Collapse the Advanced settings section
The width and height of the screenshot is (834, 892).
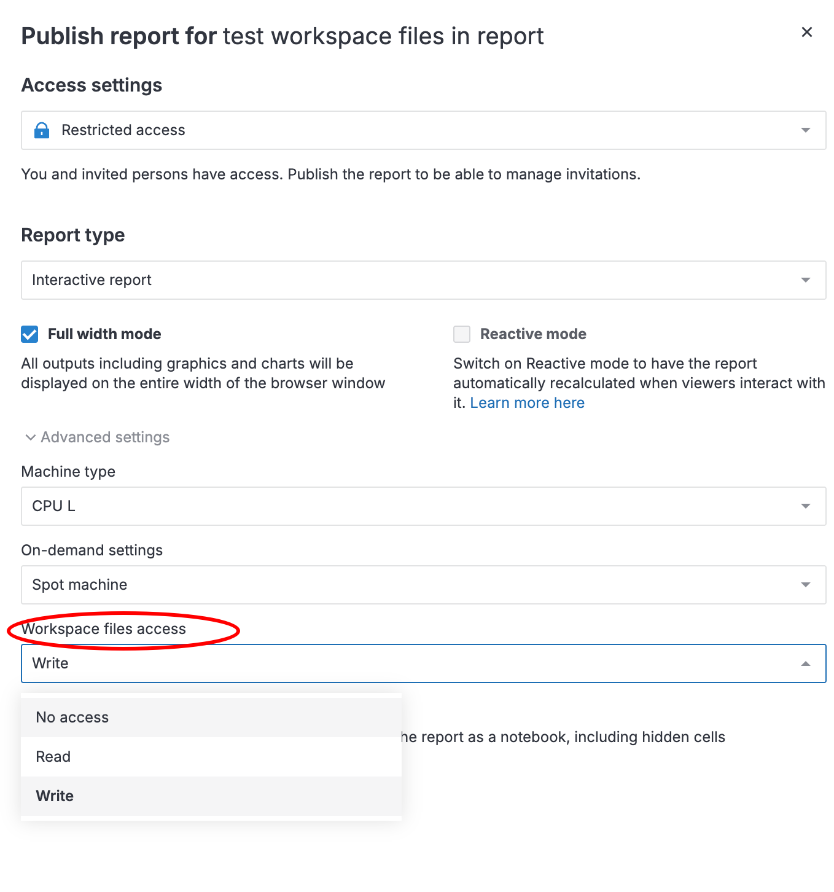pyautogui.click(x=105, y=437)
